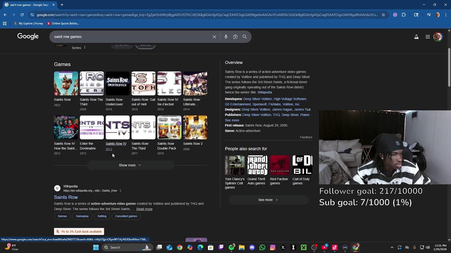Expand the games list with Show more
Viewport: 451px width, 253px height.
coord(130,165)
